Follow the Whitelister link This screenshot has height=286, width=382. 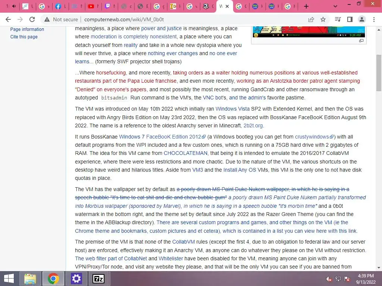(x=171, y=259)
